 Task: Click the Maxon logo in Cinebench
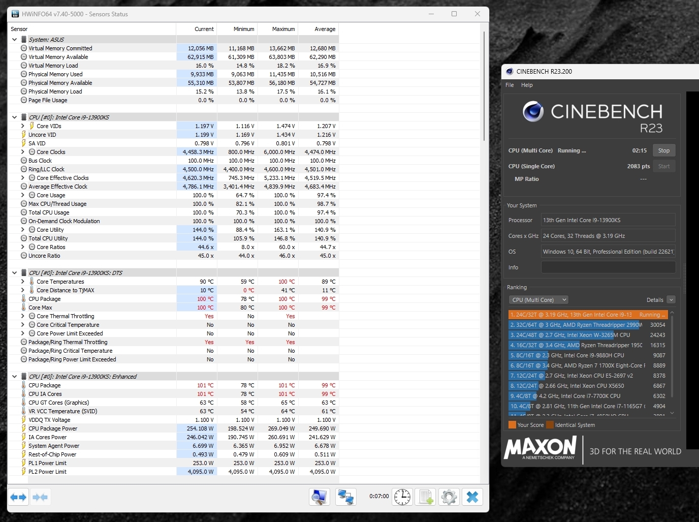pos(540,448)
